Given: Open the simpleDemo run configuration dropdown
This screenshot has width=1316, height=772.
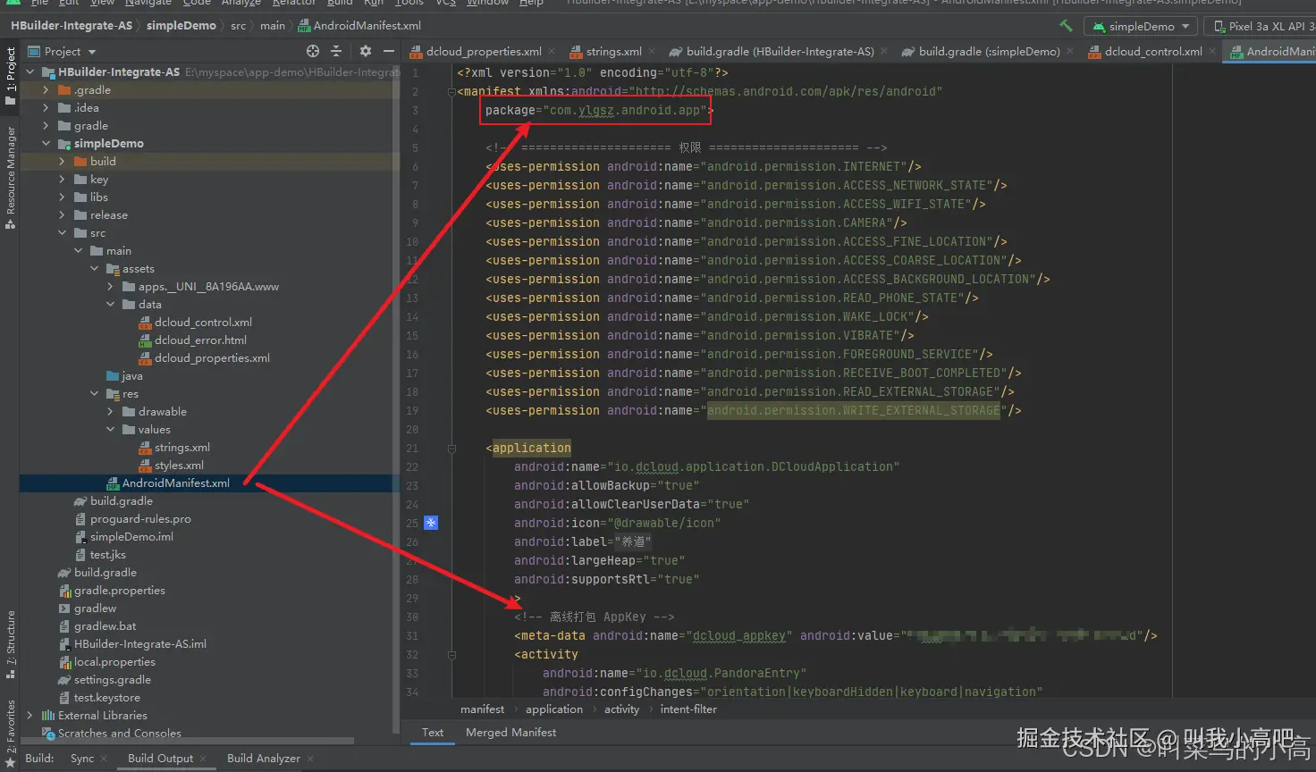Looking at the screenshot, I should (x=1140, y=27).
